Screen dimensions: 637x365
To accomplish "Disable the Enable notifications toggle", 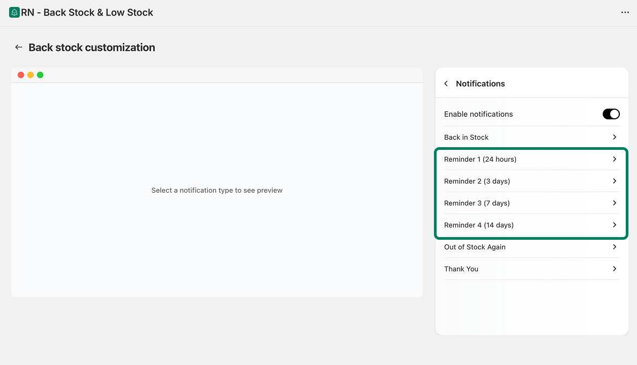I will tap(611, 114).
